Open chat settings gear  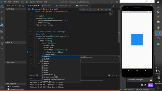[145, 85]
